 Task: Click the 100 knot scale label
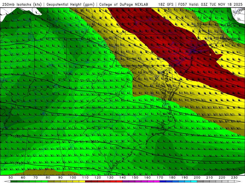click(73, 178)
